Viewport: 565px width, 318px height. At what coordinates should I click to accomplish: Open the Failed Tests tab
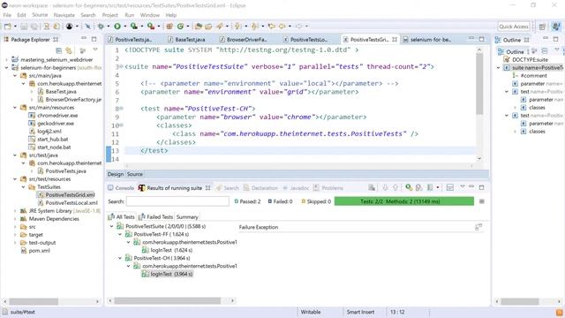tap(155, 216)
